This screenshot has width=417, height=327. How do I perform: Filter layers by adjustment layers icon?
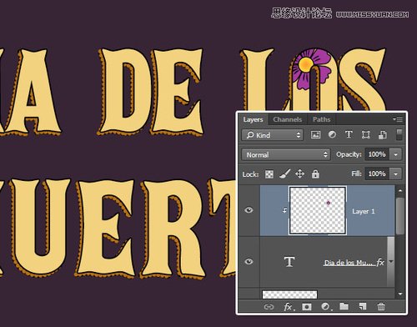(332, 135)
